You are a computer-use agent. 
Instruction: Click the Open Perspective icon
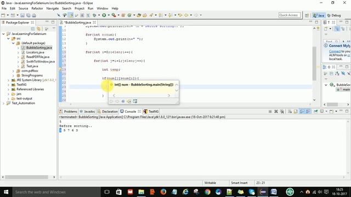point(307,15)
